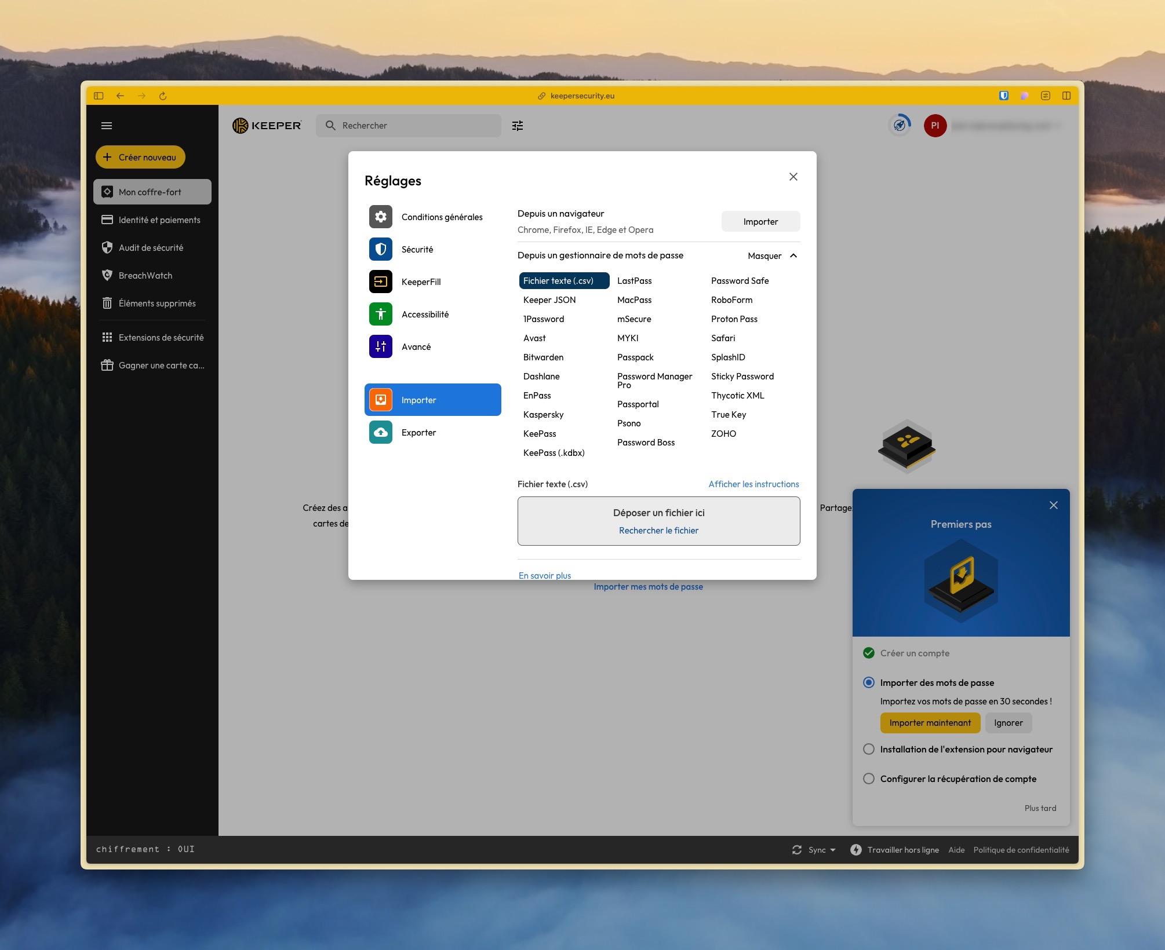The image size is (1165, 950).
Task: Click Importer mes mots de passe link
Action: coord(648,587)
